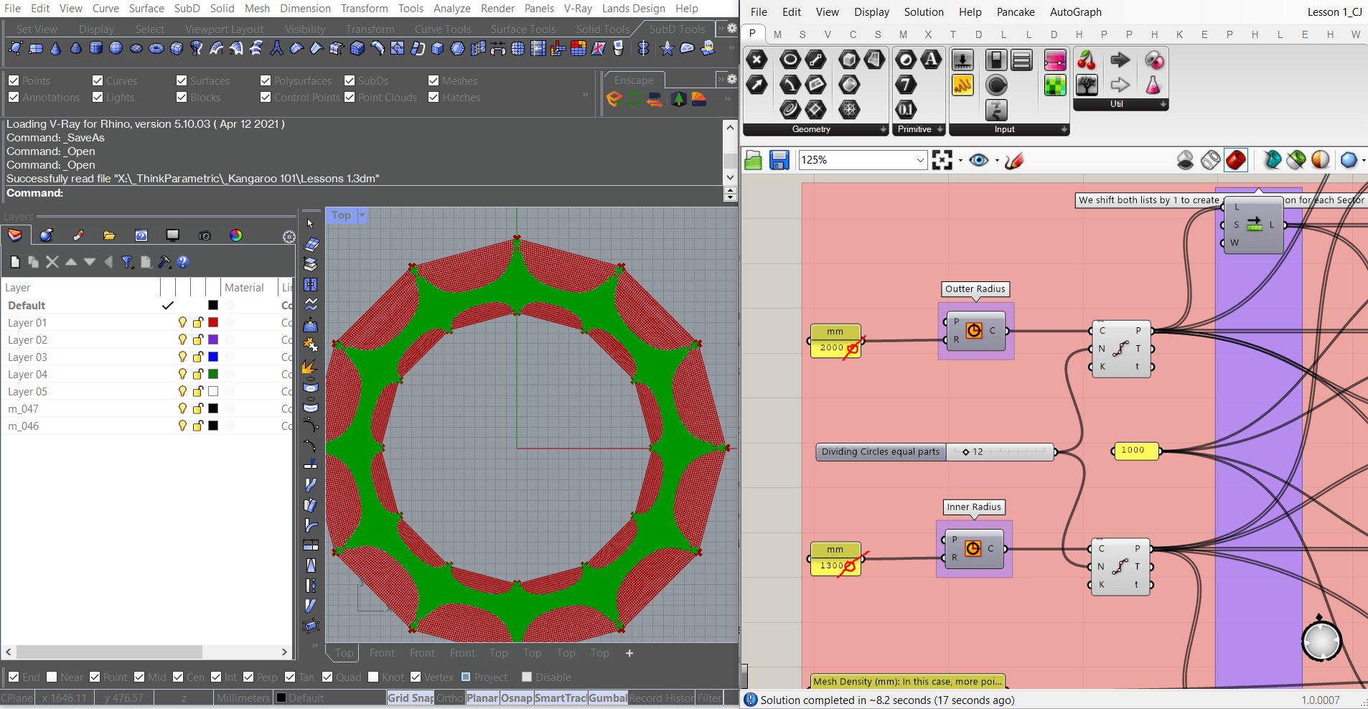
Task: Open layer filter funnel icon
Action: 127,262
